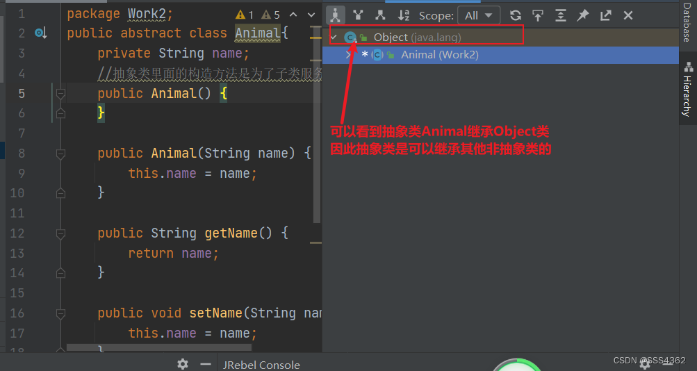The image size is (697, 371).
Task: Open the Database tool window tab
Action: pyautogui.click(x=687, y=22)
